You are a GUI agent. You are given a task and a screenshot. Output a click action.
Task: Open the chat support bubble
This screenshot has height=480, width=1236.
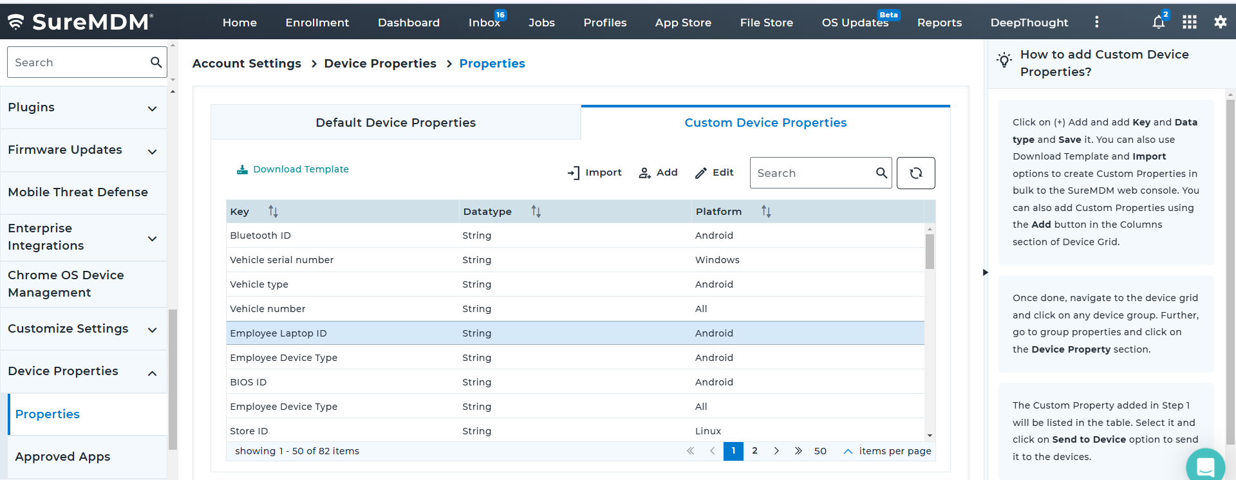coord(1205,465)
